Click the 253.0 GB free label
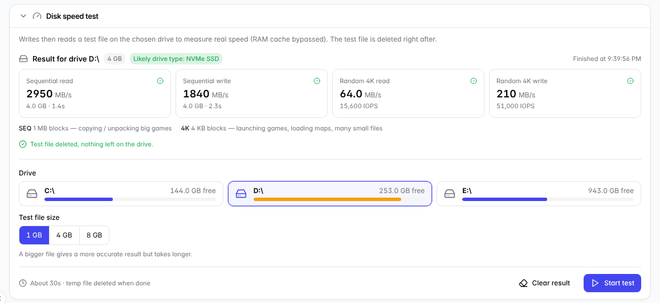Image resolution: width=660 pixels, height=303 pixels. [402, 191]
